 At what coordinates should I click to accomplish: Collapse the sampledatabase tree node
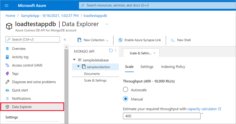click(x=75, y=60)
